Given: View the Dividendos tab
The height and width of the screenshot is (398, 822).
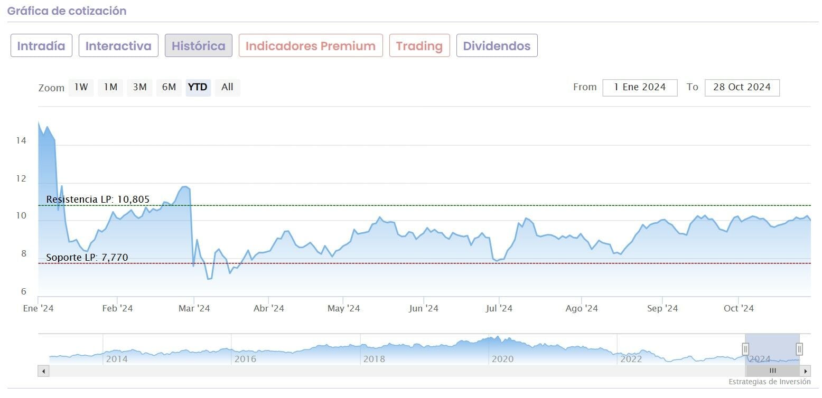Looking at the screenshot, I should (497, 46).
